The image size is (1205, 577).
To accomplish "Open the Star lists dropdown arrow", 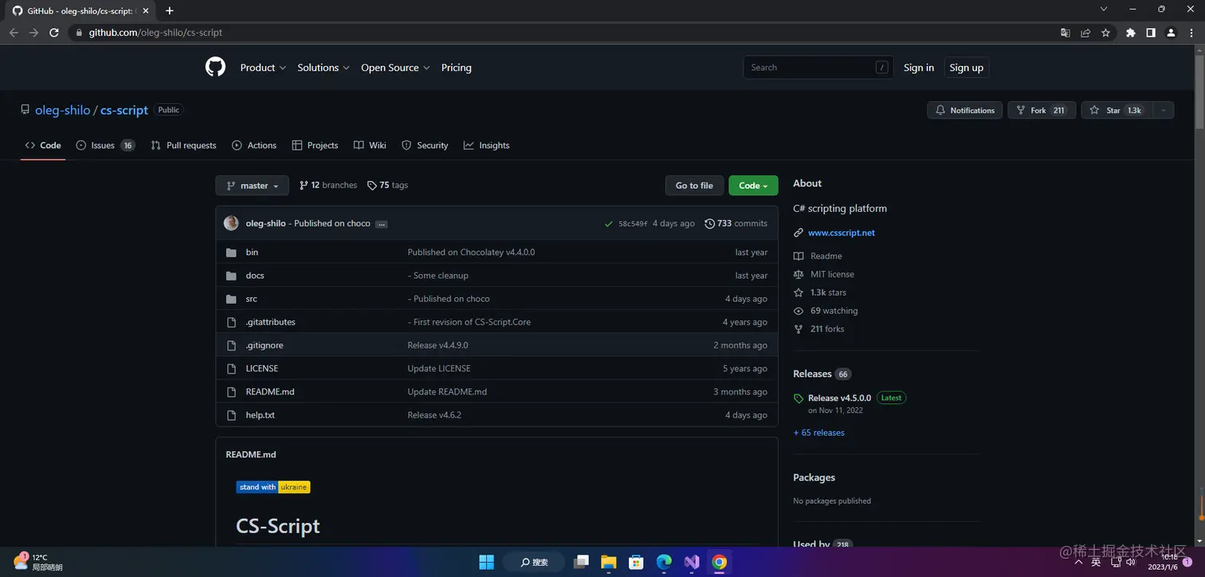I will (1162, 110).
